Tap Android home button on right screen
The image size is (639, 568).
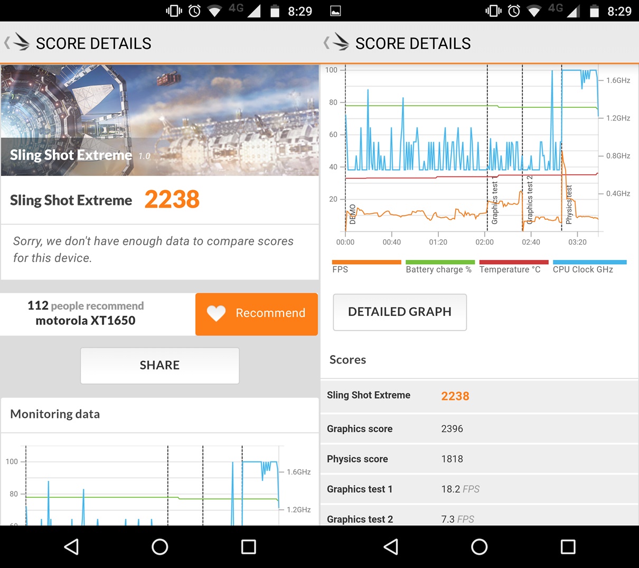pos(479,546)
